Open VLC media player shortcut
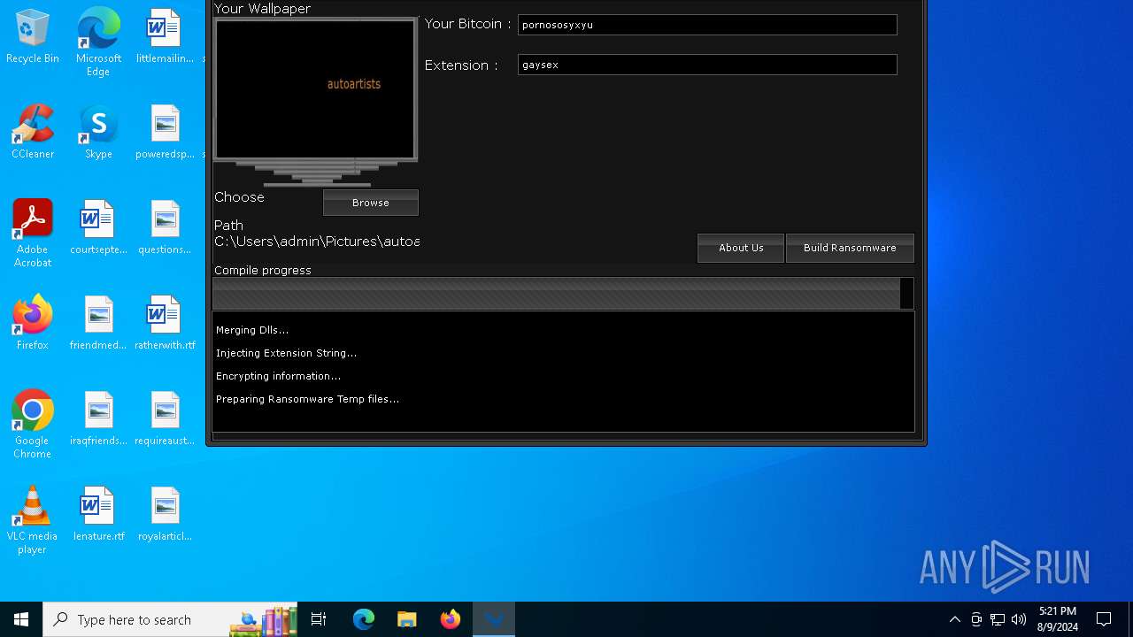Image resolution: width=1133 pixels, height=637 pixels. pos(33,520)
